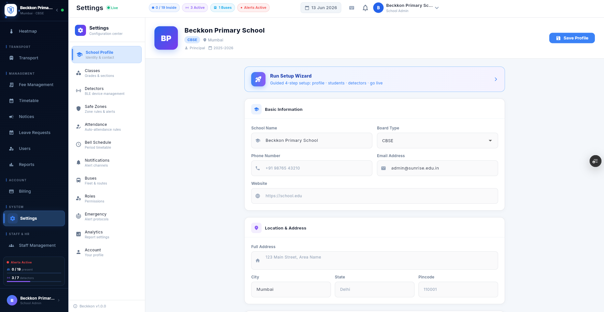Select the School Profile settings tab
604x312 pixels.
[x=107, y=54]
